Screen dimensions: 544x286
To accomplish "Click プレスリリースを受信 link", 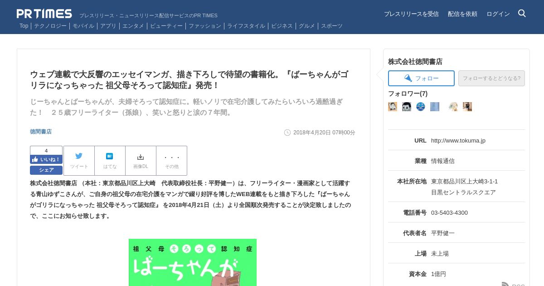I will point(411,14).
